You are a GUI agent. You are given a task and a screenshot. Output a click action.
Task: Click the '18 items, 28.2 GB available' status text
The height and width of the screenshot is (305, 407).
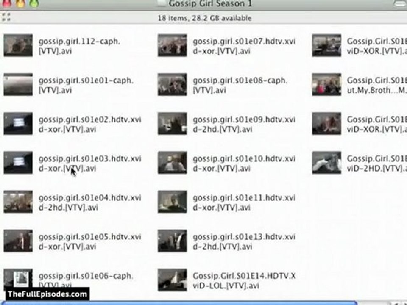point(204,18)
